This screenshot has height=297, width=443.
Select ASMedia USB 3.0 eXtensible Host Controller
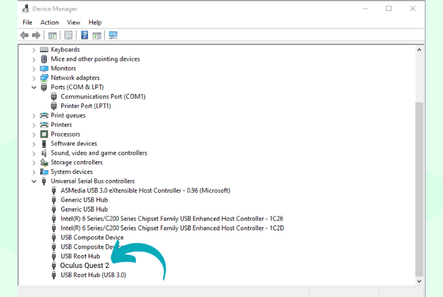click(145, 190)
